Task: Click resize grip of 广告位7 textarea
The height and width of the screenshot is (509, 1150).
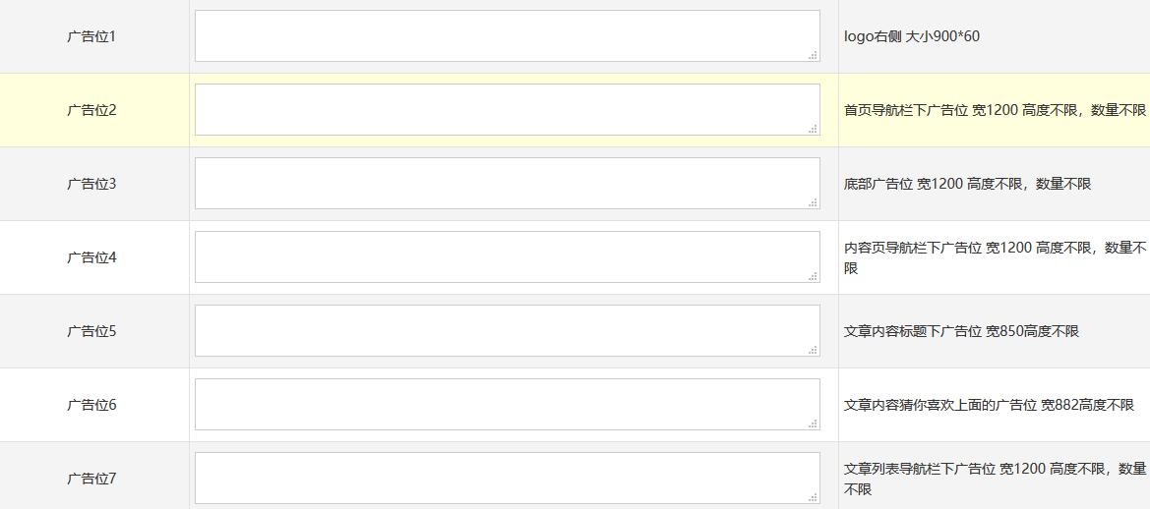Action: tap(813, 497)
